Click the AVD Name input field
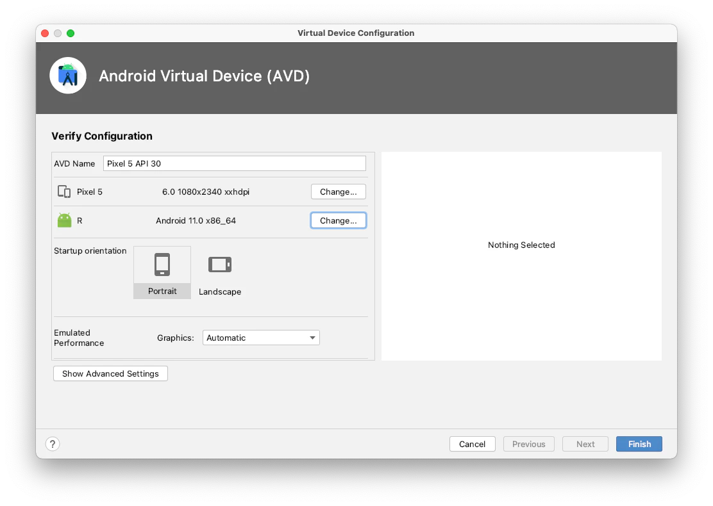713x506 pixels. (235, 163)
